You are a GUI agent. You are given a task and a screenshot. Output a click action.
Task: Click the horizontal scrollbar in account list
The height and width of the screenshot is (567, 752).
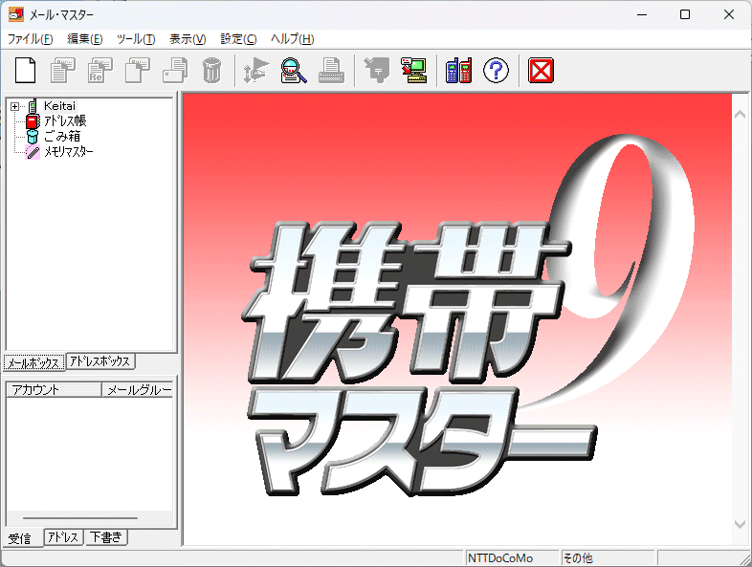[x=80, y=518]
